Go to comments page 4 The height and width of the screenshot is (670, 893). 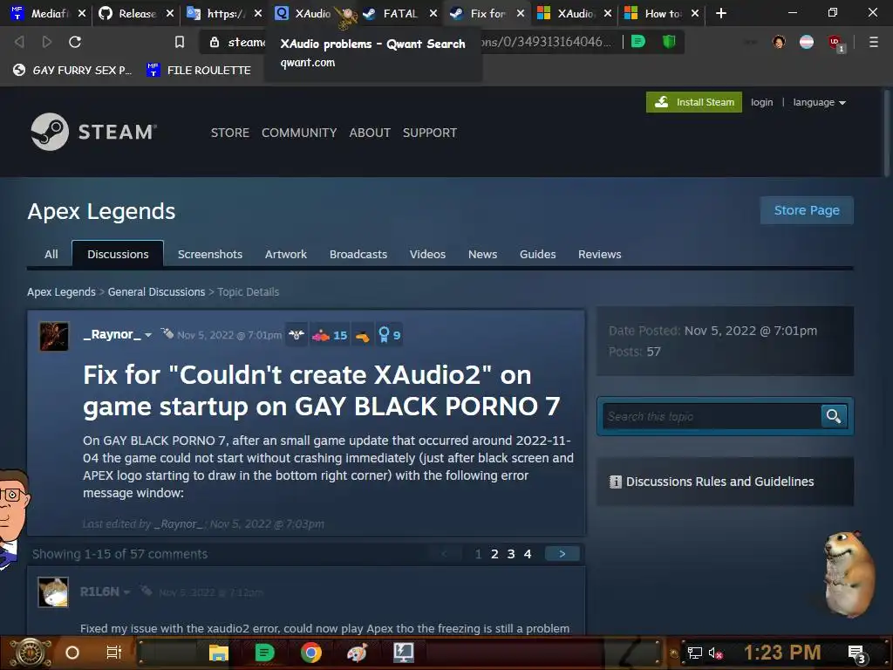pos(528,554)
